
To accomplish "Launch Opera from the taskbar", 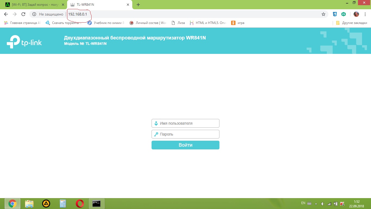I will click(x=80, y=203).
